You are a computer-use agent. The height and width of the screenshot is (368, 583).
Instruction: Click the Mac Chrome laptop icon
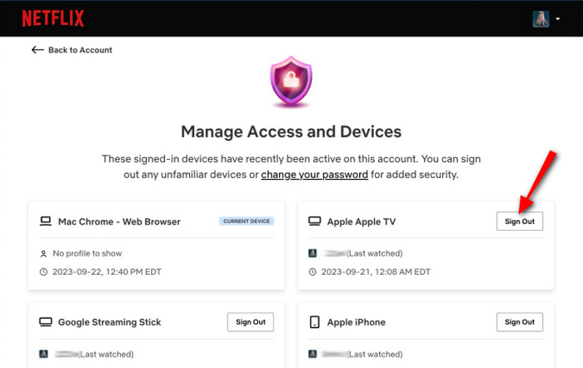pyautogui.click(x=46, y=221)
